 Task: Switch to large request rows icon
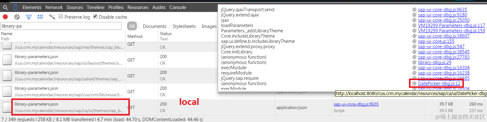tap(40, 17)
